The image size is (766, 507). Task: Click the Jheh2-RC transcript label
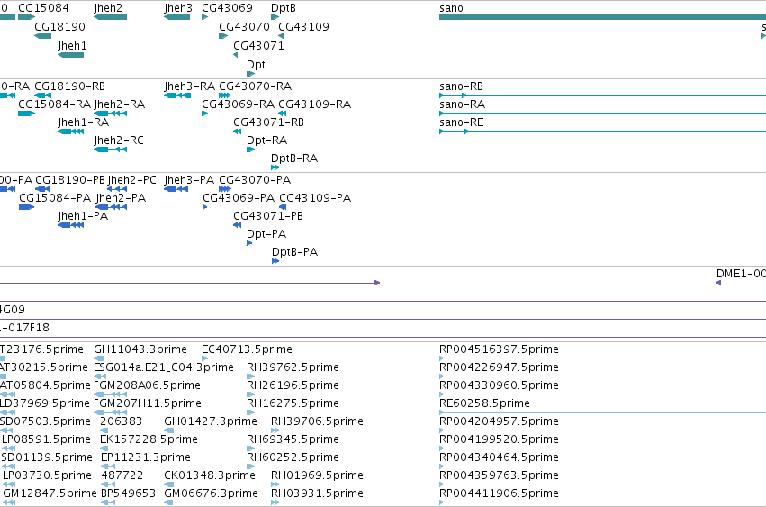pyautogui.click(x=119, y=140)
